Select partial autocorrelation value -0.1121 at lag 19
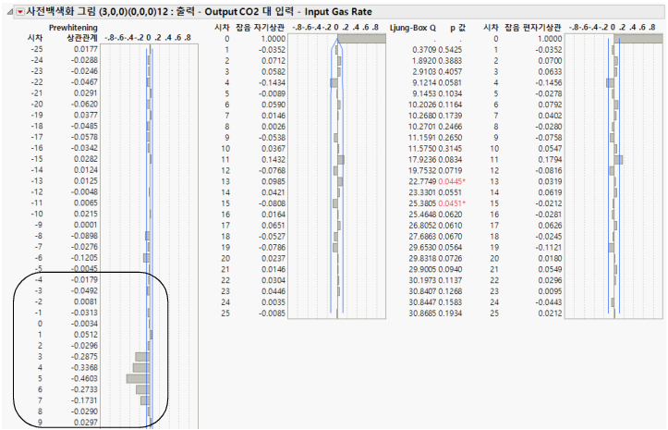The image size is (668, 430). [x=548, y=248]
